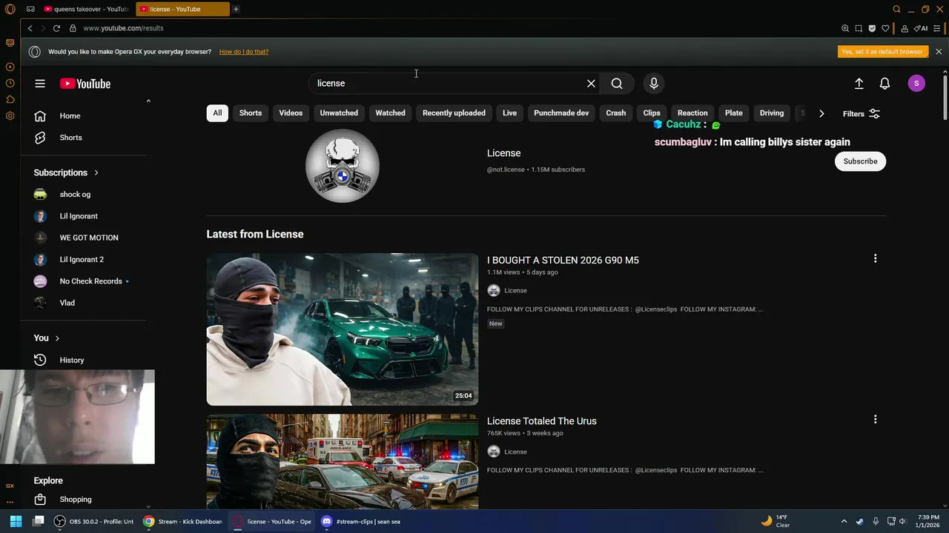Select the Unwatched filter chip
949x533 pixels.
pyautogui.click(x=339, y=113)
